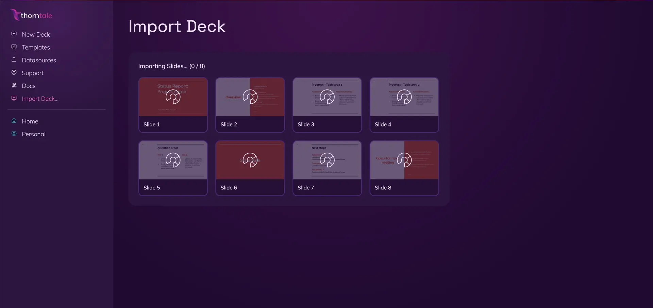Click the 'Progress - Topic area 2' slide title

(x=404, y=85)
